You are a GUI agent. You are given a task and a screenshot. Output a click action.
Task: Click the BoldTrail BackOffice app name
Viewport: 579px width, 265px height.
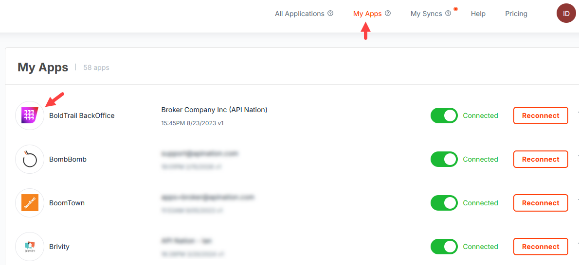point(82,116)
